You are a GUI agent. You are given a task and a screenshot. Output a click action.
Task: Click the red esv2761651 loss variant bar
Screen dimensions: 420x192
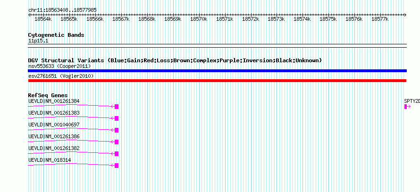pyautogui.click(x=217, y=81)
